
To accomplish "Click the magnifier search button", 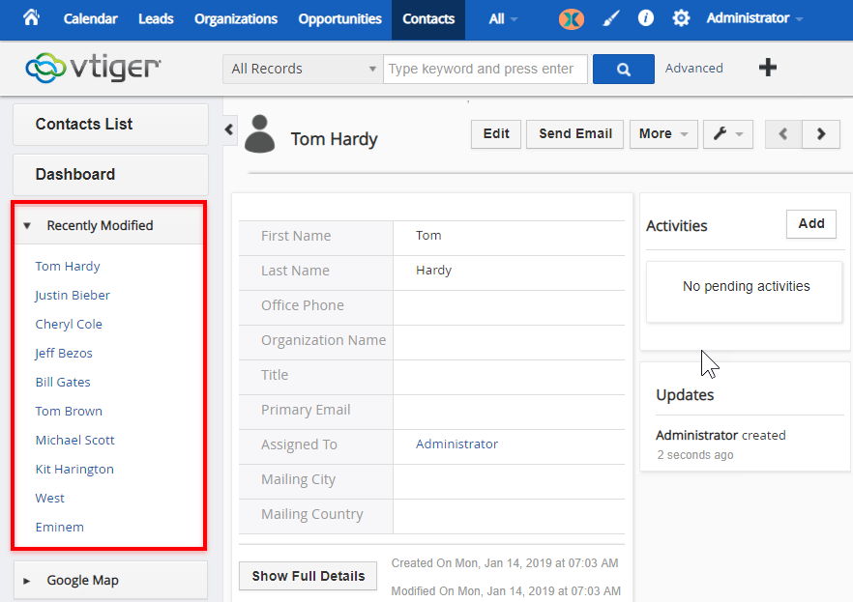I will pyautogui.click(x=624, y=69).
